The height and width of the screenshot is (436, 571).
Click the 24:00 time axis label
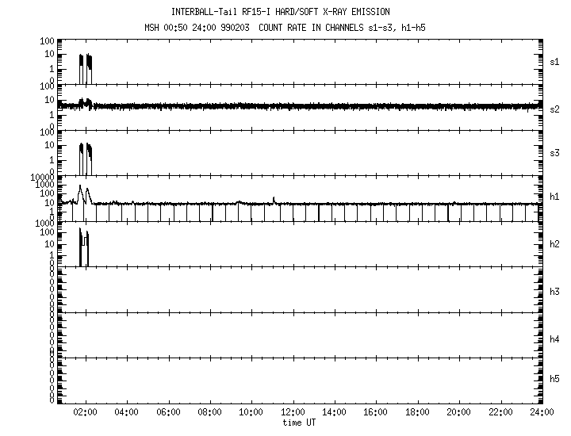point(542,413)
